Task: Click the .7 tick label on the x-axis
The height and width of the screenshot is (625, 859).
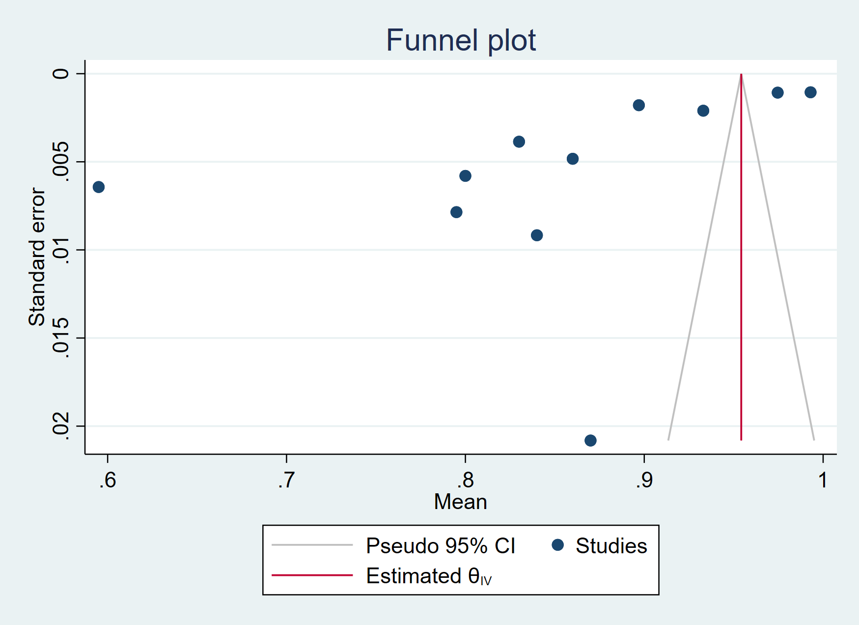Action: pyautogui.click(x=286, y=480)
